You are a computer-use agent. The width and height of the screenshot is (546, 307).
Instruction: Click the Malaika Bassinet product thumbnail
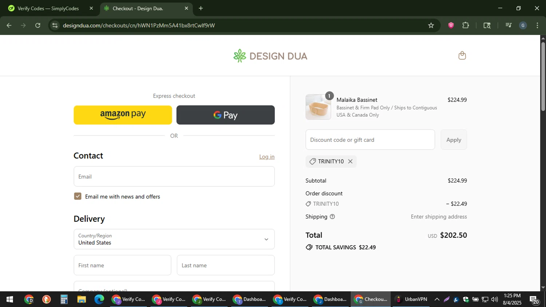tap(318, 107)
